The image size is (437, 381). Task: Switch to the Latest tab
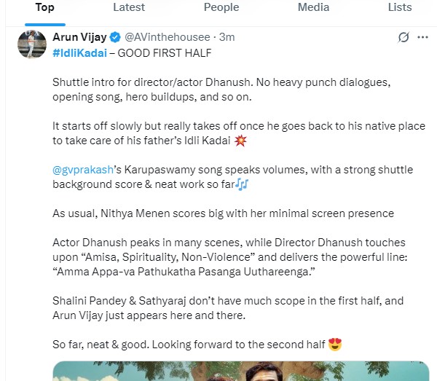tap(129, 7)
